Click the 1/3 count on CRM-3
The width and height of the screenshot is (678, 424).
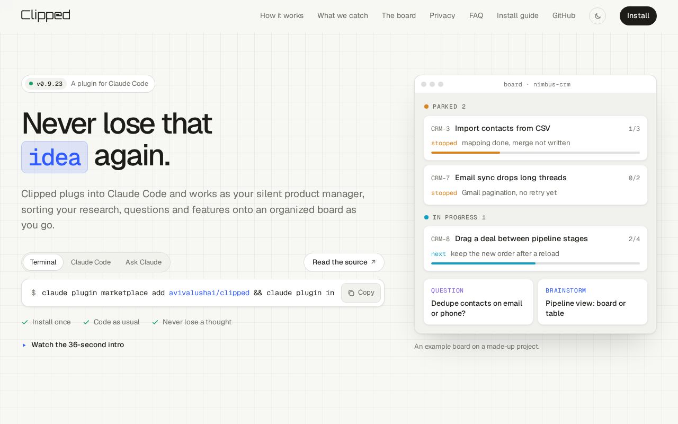coord(634,129)
